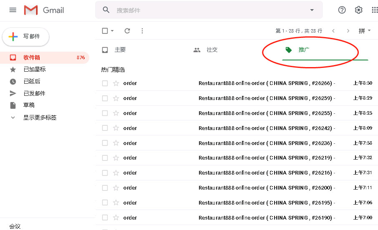Expand search options dropdown arrow
This screenshot has height=230, width=378.
[x=312, y=10]
